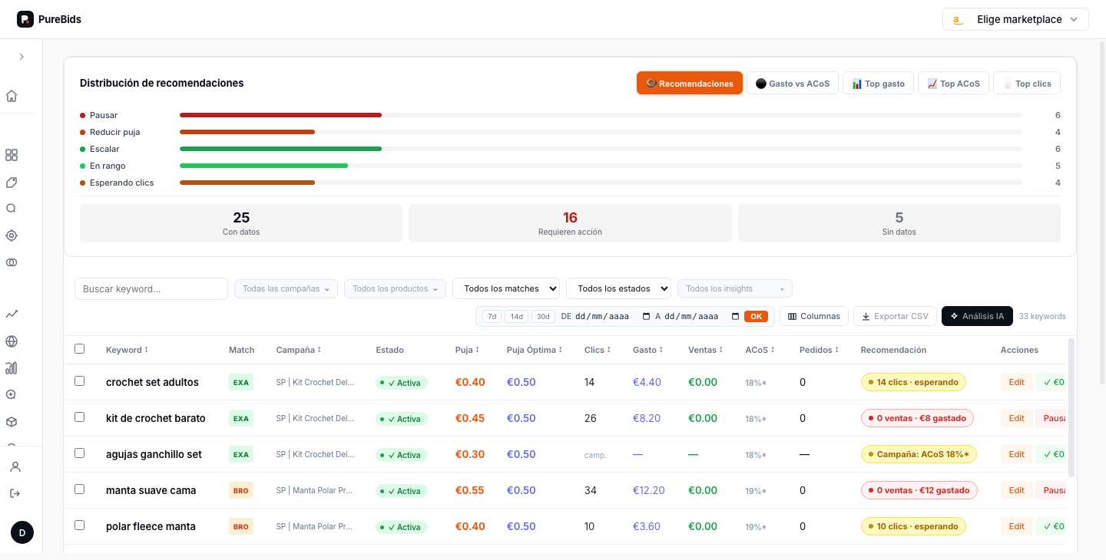Open the DE start date calendar icon
The height and width of the screenshot is (560, 1106).
click(x=646, y=316)
